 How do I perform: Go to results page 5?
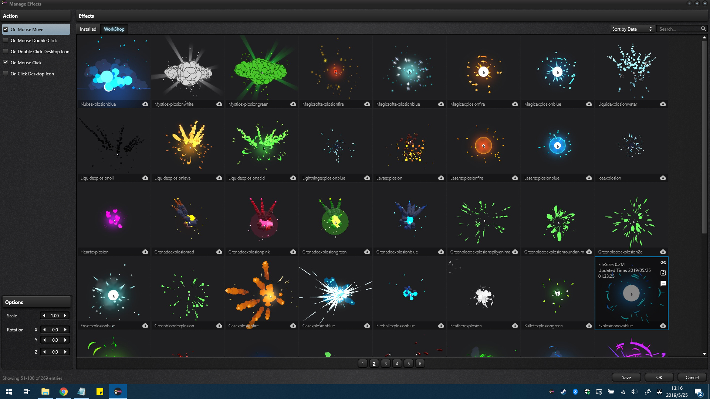click(408, 364)
